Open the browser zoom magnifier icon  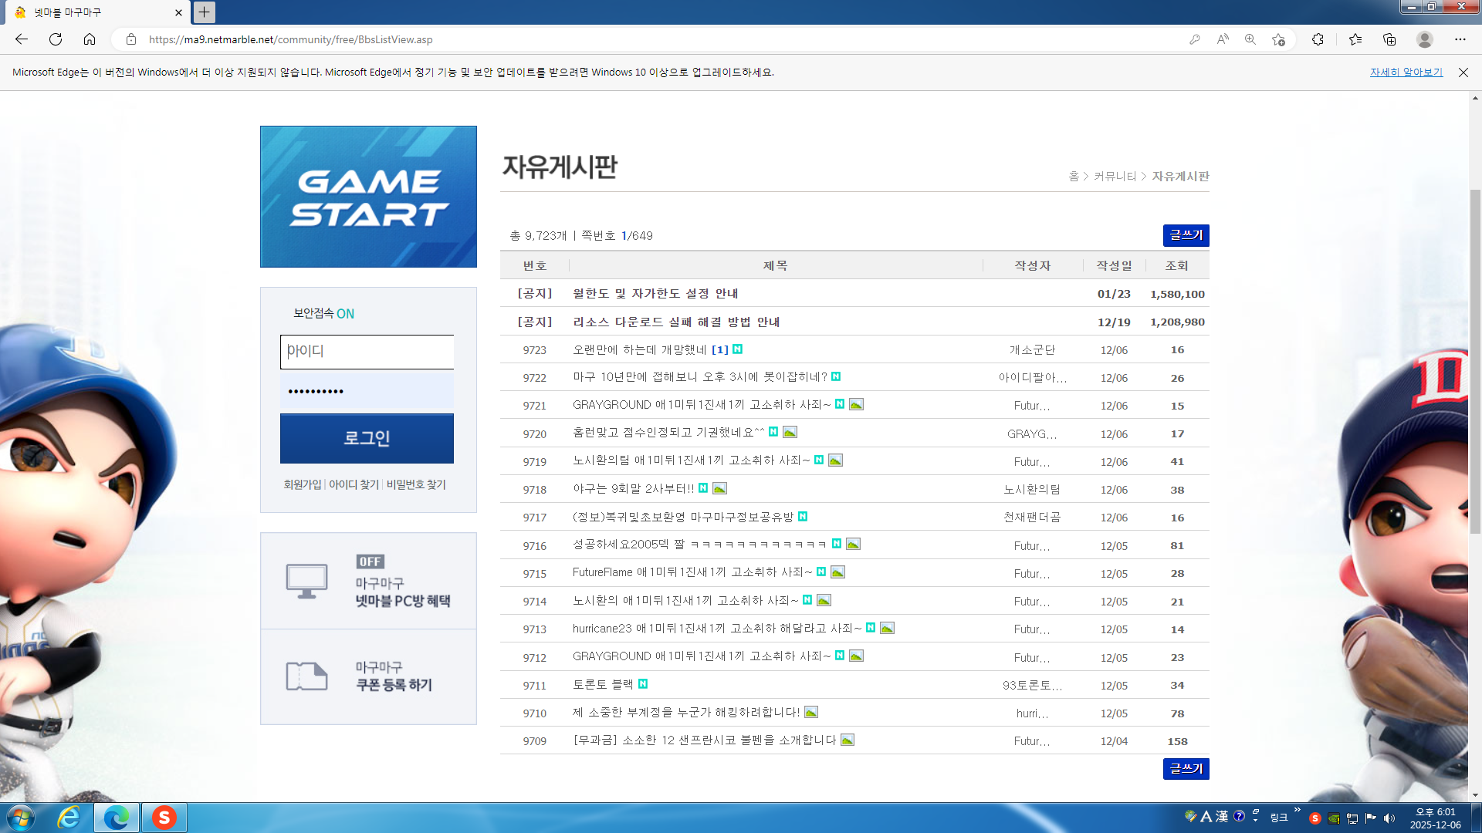1250,39
